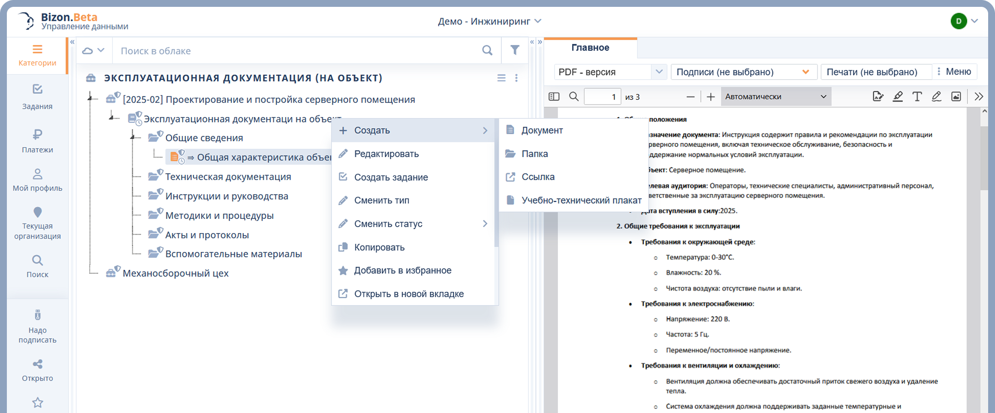
Task: Click the filter icon next to cloud search
Action: point(515,50)
